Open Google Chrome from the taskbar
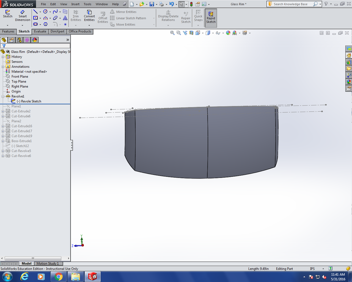The height and width of the screenshot is (282, 352). (x=58, y=276)
